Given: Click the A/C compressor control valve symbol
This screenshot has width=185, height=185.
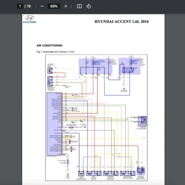Looking at the screenshot, I should tap(142, 120).
